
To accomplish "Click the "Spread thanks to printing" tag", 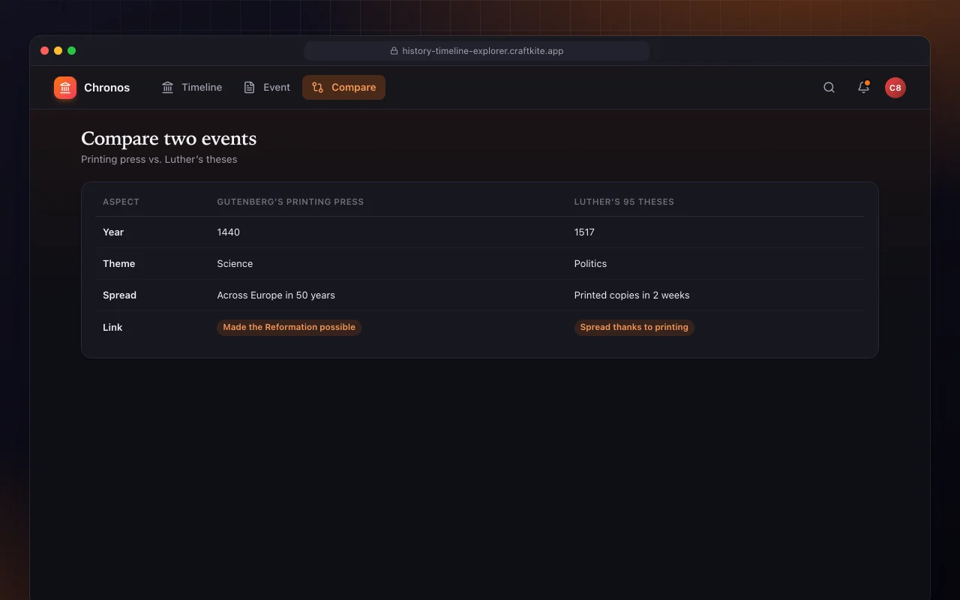I will pyautogui.click(x=634, y=327).
